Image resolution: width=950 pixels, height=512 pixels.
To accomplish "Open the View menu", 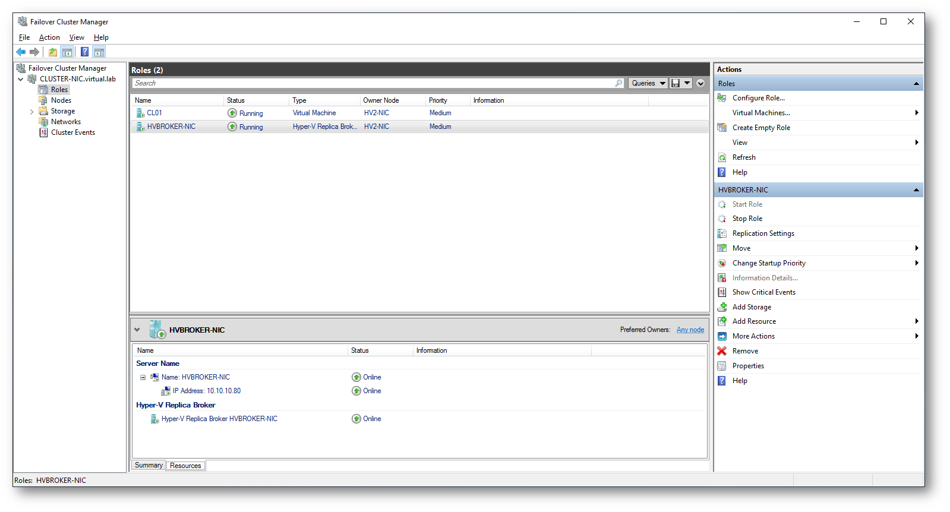I will pos(77,37).
